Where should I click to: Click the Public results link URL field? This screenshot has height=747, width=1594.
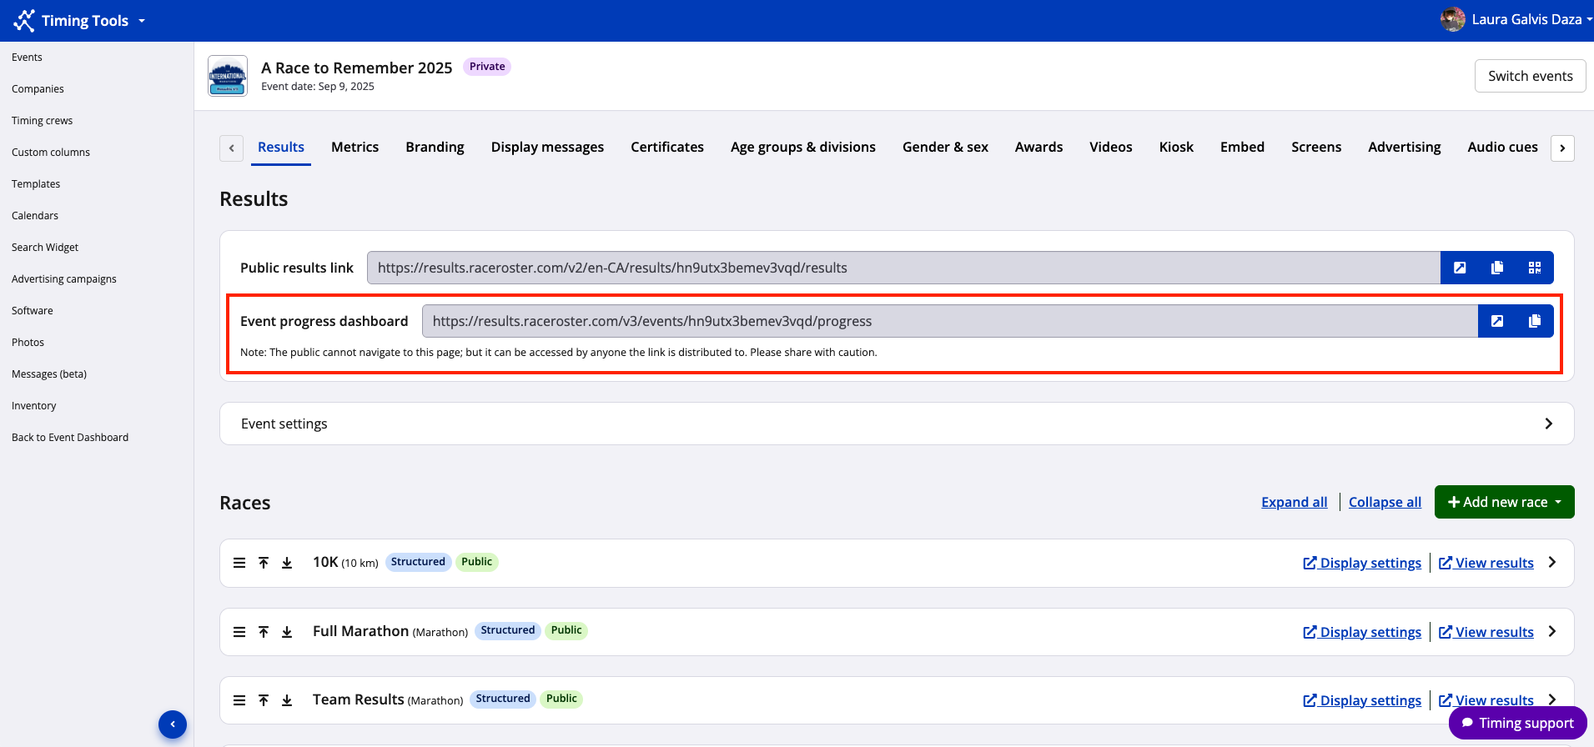tap(903, 268)
